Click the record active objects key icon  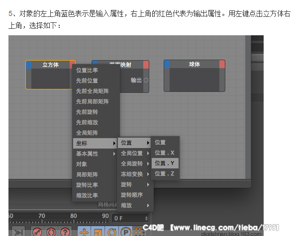click(37, 232)
